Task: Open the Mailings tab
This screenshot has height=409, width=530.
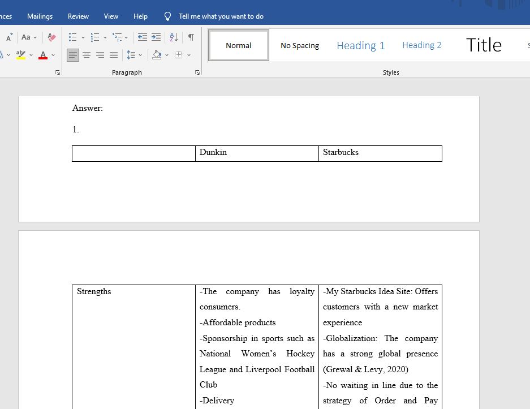Action: pos(40,16)
